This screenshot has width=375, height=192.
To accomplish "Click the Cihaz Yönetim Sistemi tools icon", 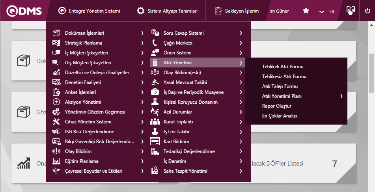I will (x=56, y=122).
